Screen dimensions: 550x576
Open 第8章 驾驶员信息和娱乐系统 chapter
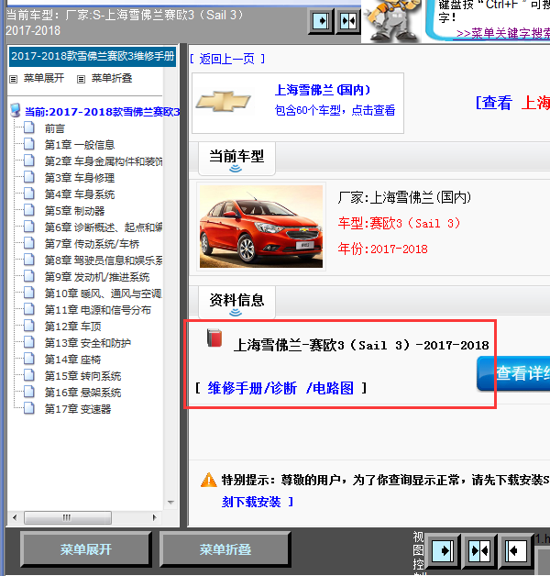(104, 260)
